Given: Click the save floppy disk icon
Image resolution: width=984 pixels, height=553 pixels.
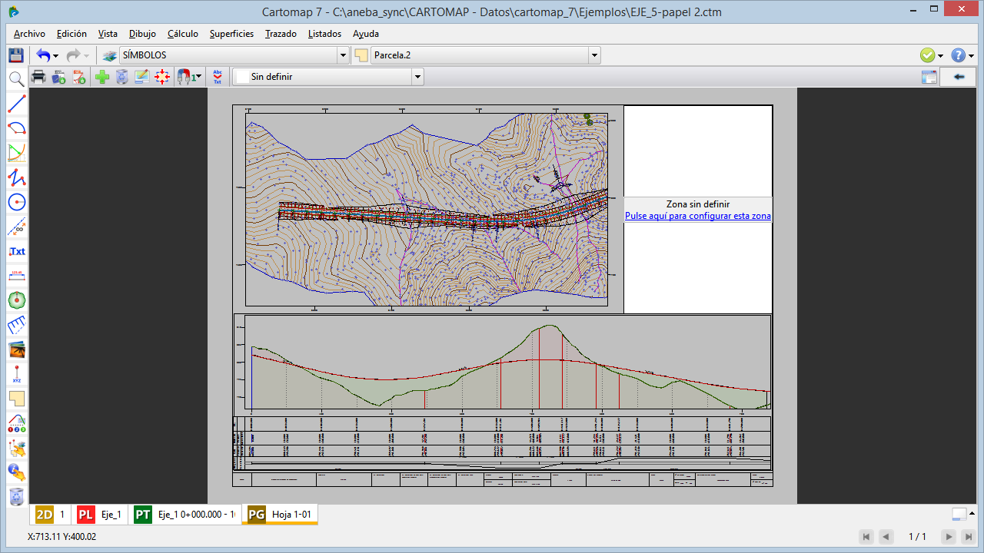Looking at the screenshot, I should coord(15,55).
